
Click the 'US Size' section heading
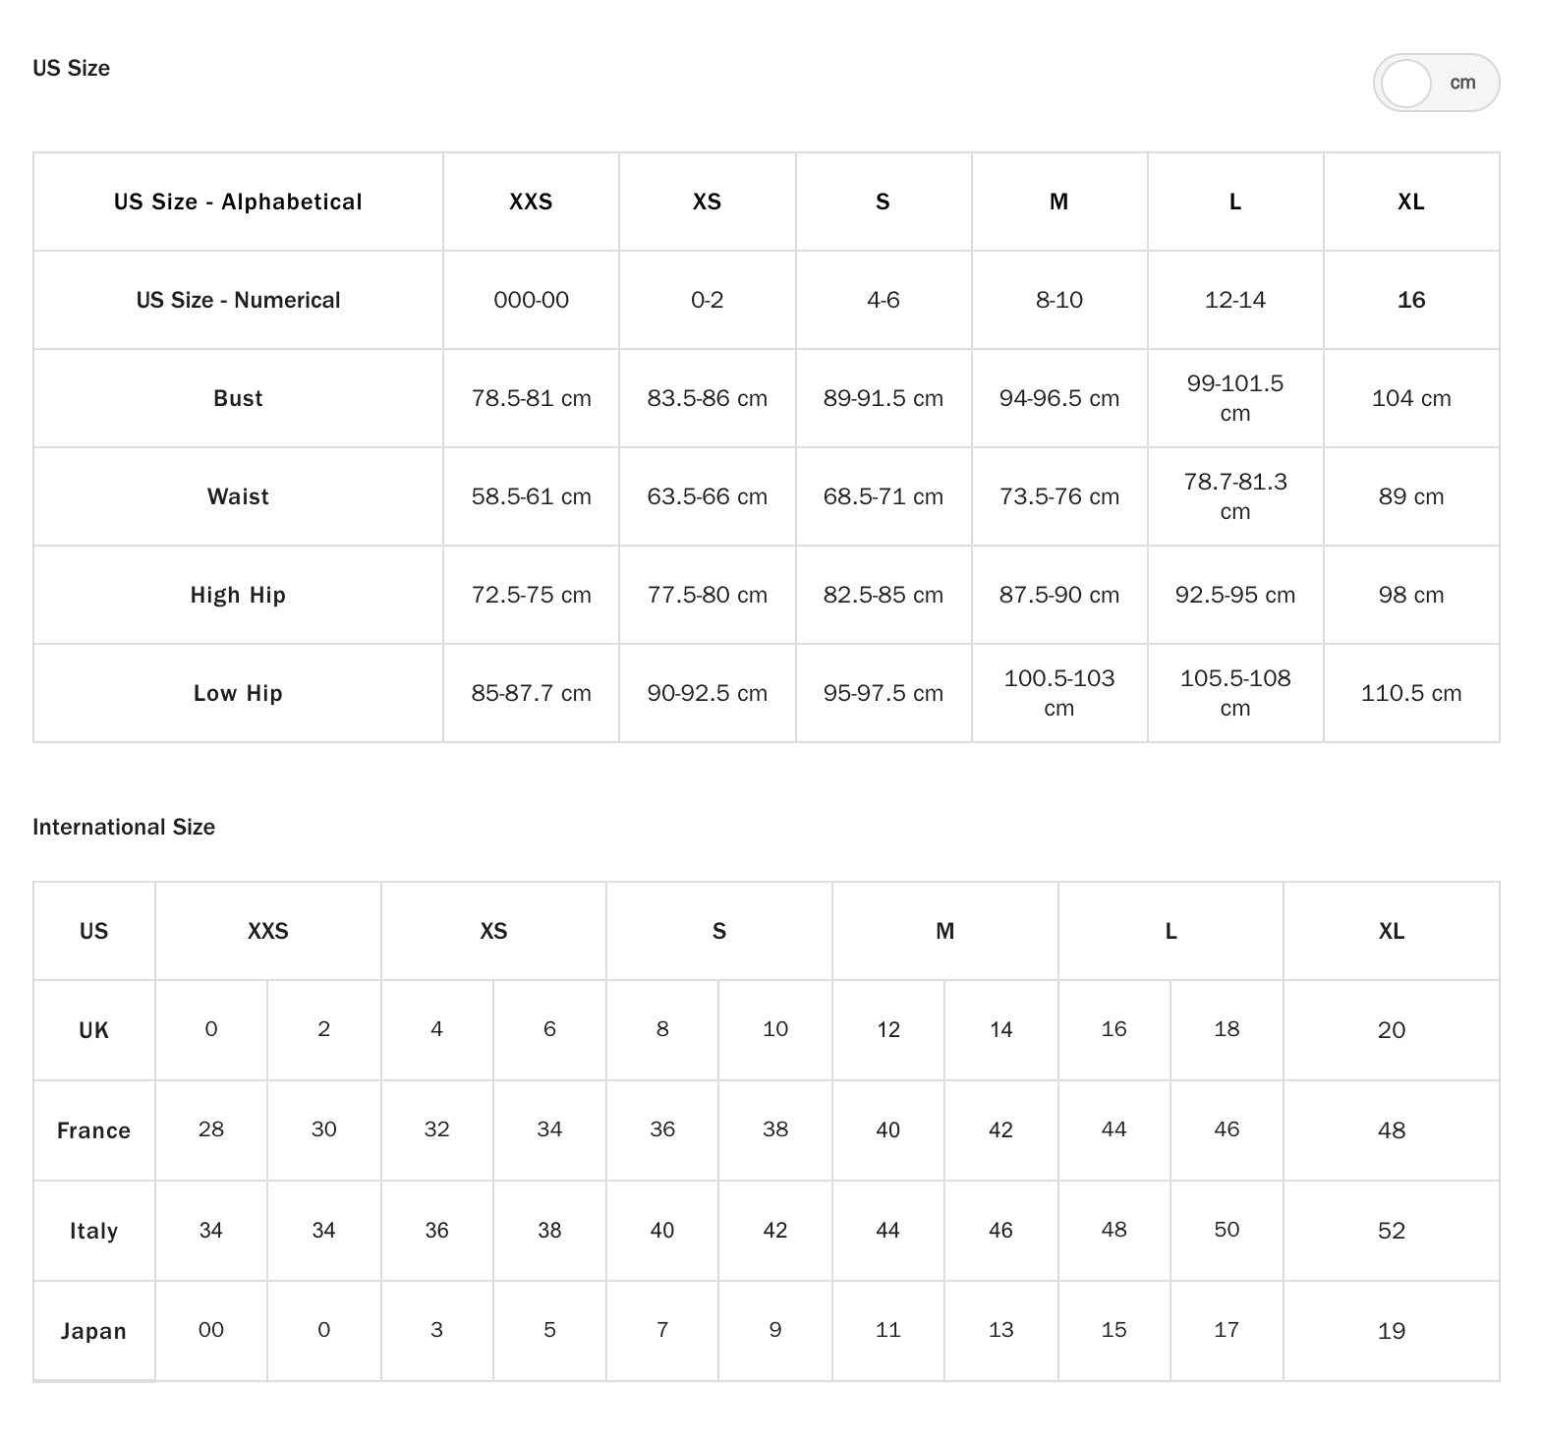click(71, 68)
